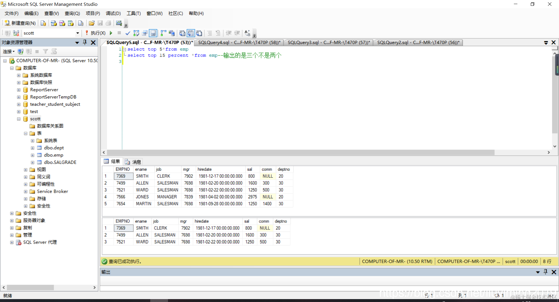
Task: Click the Execute (执行) button
Action: [95, 33]
